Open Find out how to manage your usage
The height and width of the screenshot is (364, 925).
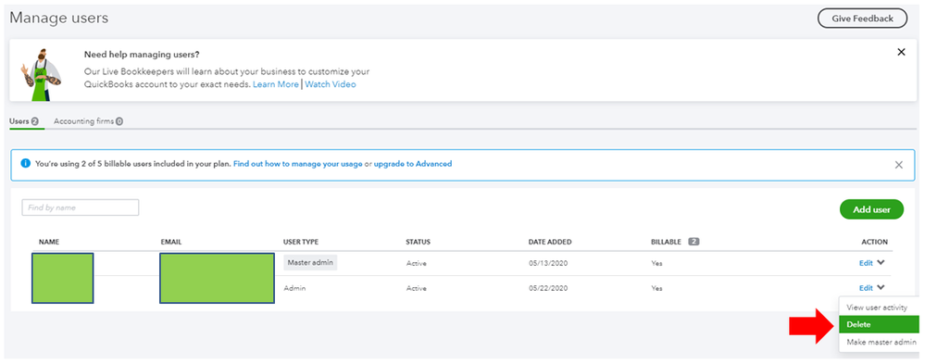point(298,163)
